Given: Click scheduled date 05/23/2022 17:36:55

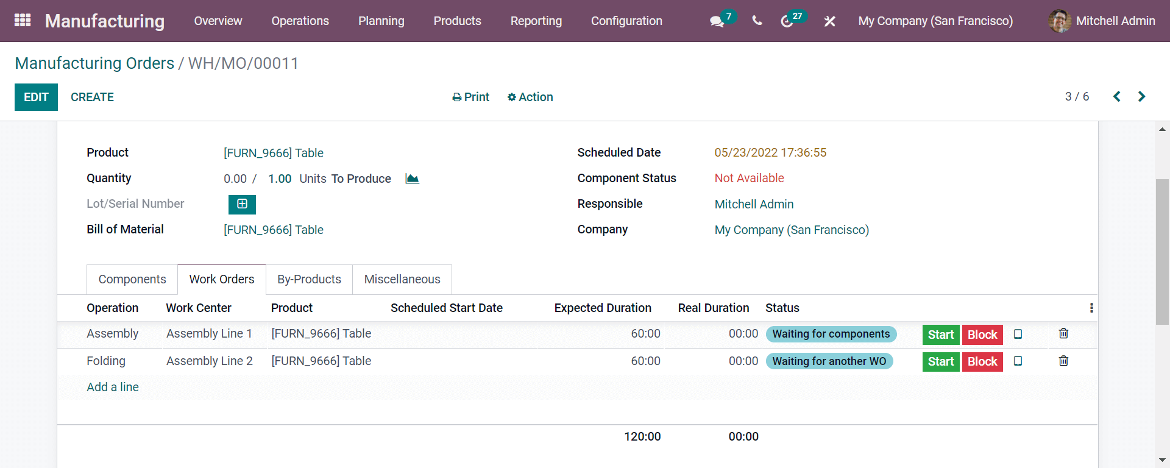Looking at the screenshot, I should click(x=770, y=152).
